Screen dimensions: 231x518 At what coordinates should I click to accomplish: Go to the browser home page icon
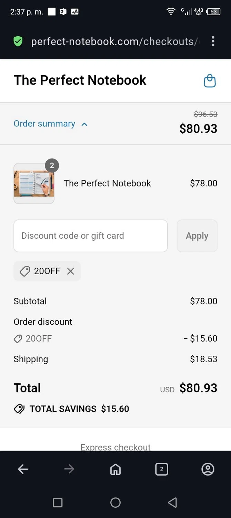tap(115, 469)
